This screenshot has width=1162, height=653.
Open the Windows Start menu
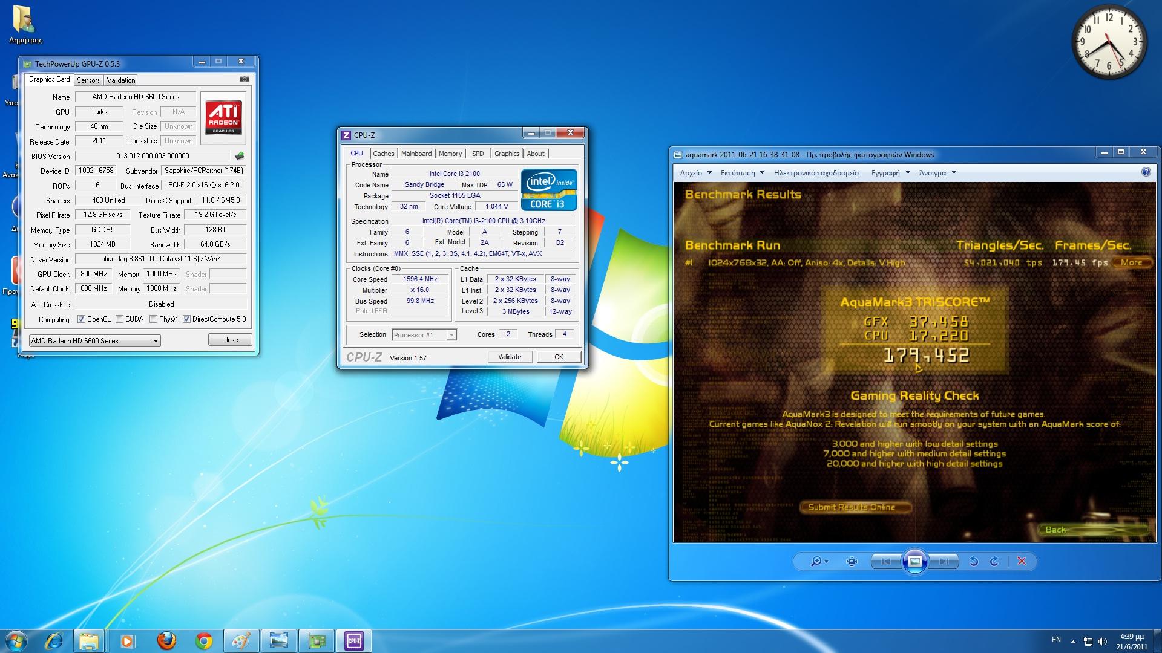tap(16, 641)
